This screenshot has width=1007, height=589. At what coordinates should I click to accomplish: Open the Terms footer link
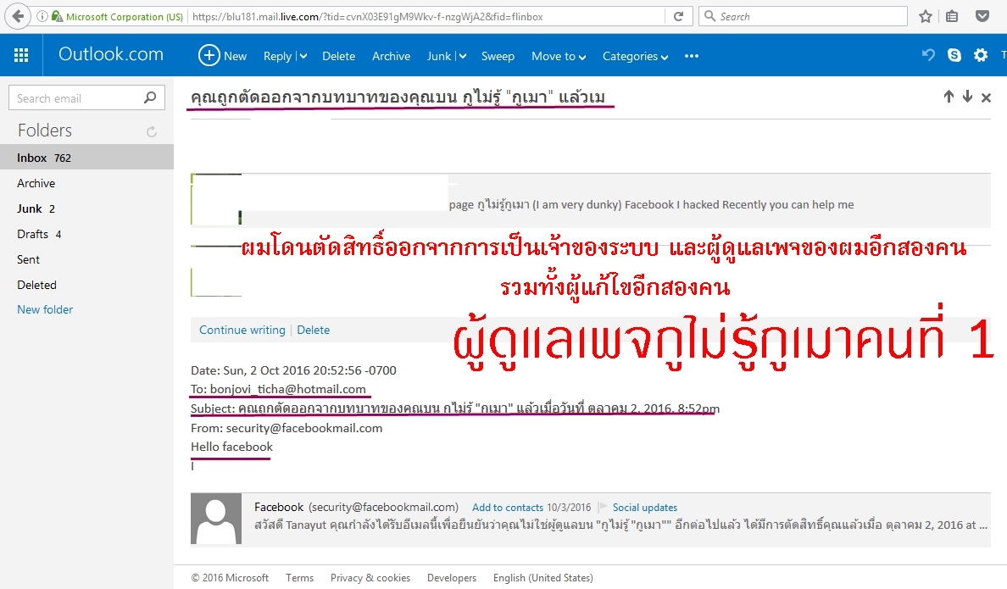coord(300,577)
